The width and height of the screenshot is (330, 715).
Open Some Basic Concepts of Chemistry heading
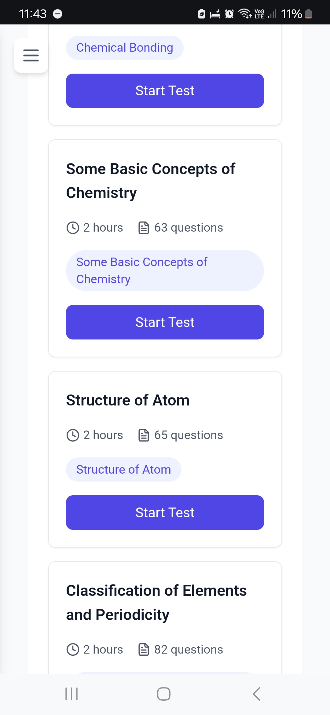pyautogui.click(x=151, y=181)
